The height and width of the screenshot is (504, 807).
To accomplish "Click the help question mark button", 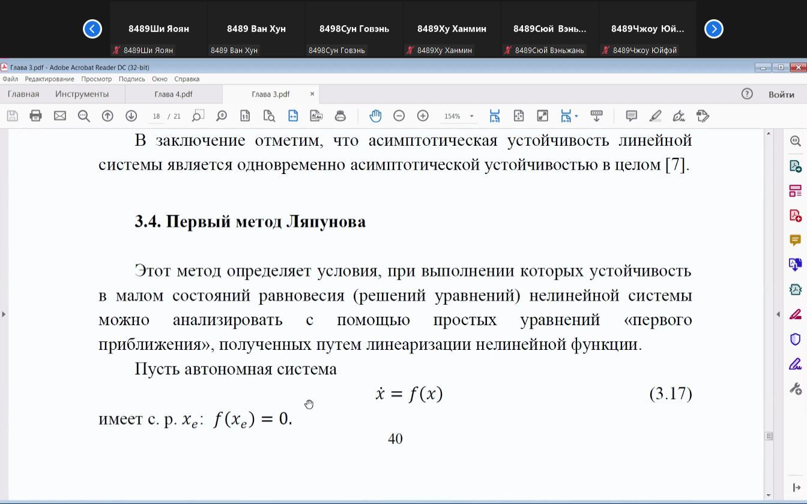I will click(746, 94).
